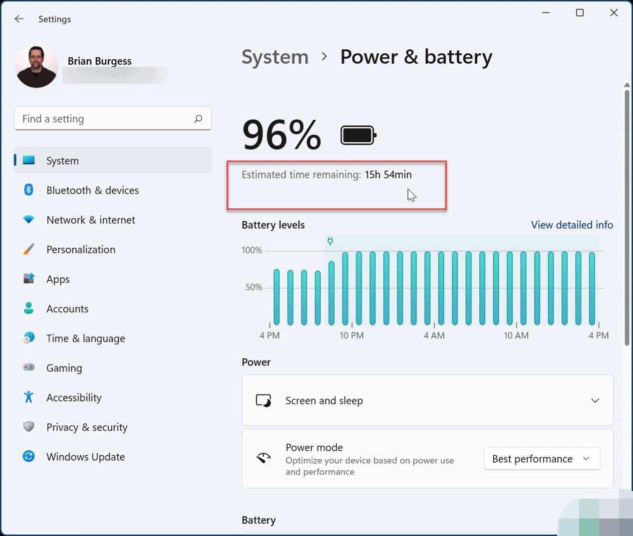Screen dimensions: 633x536
Task: Open Bluetooth & devices settings via sidebar icon
Action: pos(29,190)
